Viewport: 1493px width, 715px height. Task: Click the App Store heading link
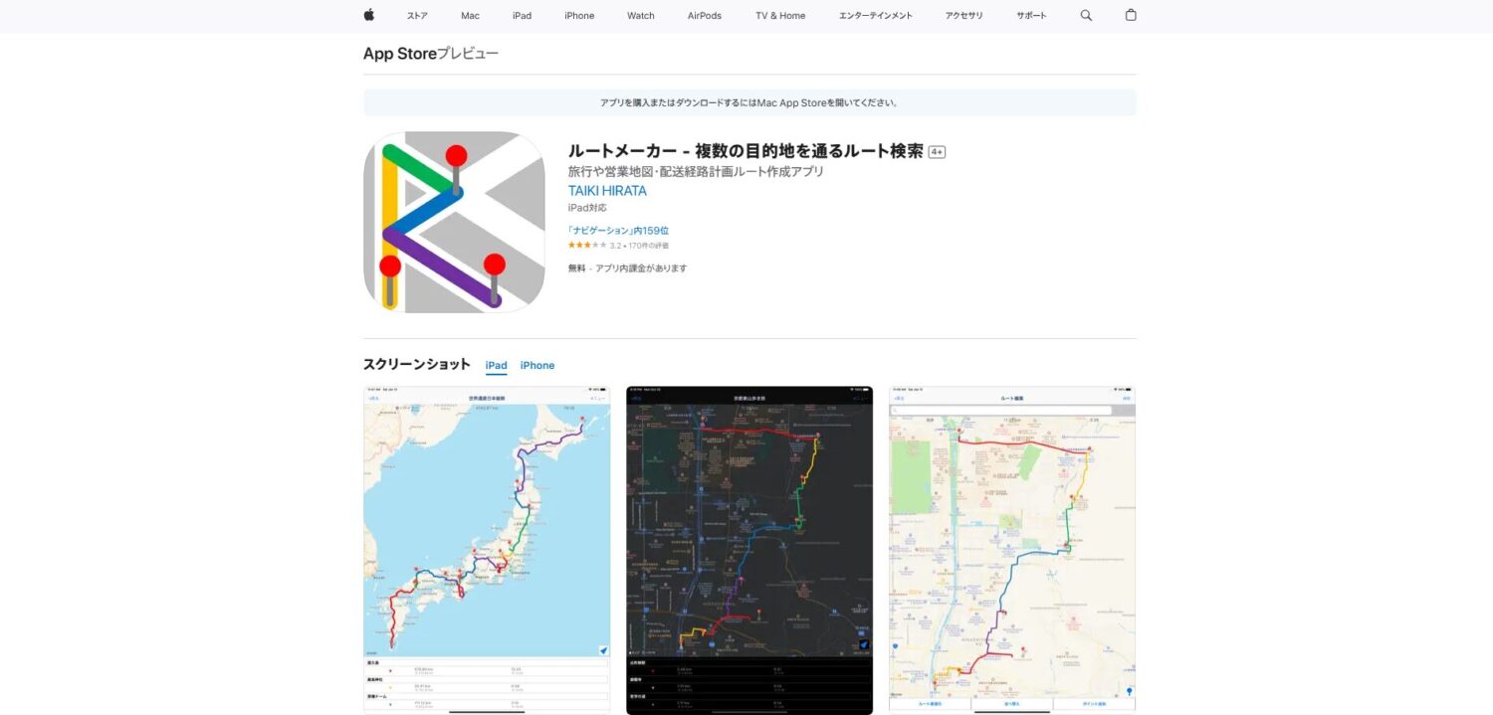point(400,54)
